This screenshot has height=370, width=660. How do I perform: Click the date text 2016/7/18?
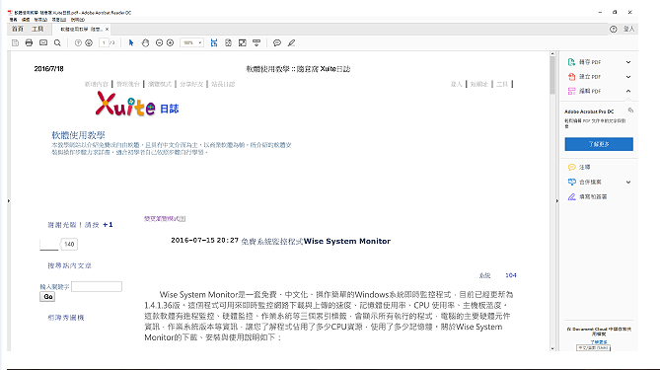click(48, 69)
